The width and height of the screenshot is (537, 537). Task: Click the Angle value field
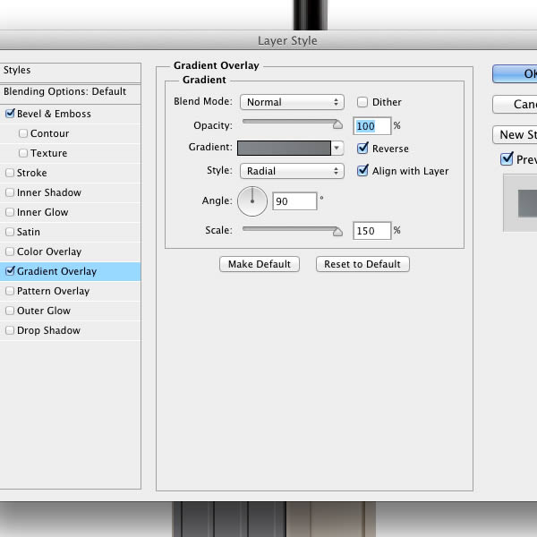(294, 201)
